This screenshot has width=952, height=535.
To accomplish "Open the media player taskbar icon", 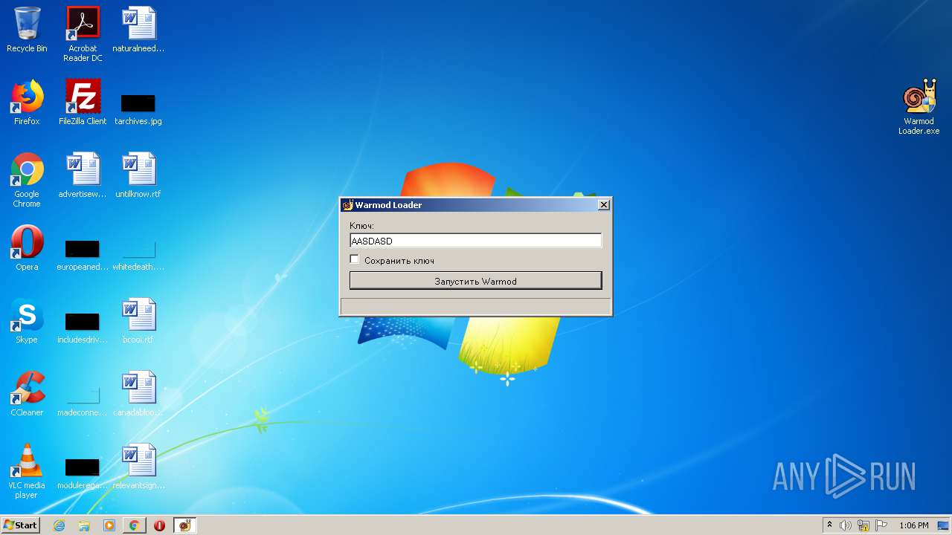I will pos(109,525).
